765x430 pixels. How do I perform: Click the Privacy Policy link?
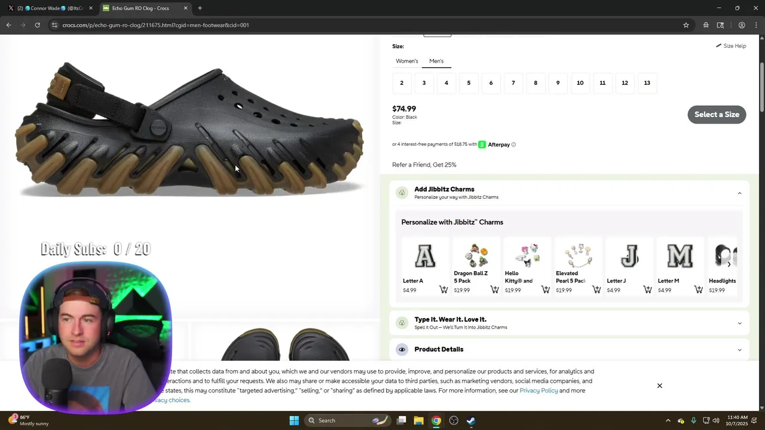point(538,391)
